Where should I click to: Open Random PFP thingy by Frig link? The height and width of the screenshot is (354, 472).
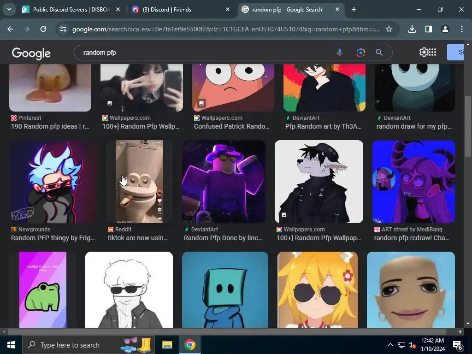(53, 238)
